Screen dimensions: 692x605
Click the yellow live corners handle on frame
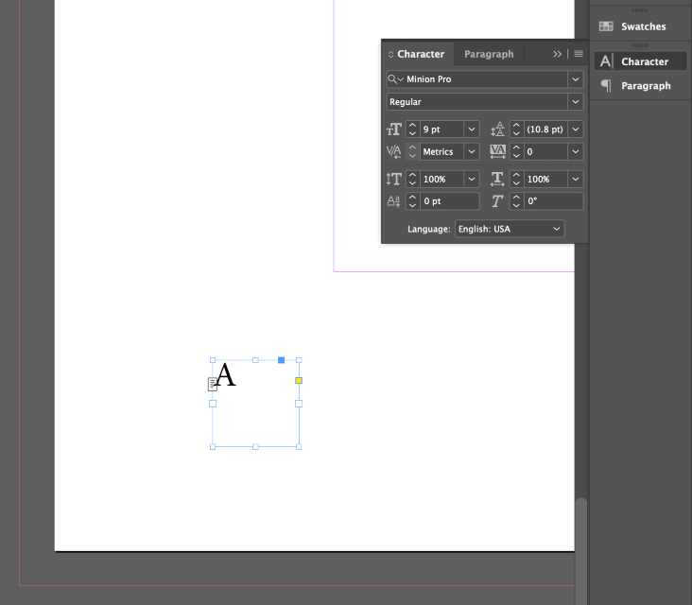tap(299, 380)
